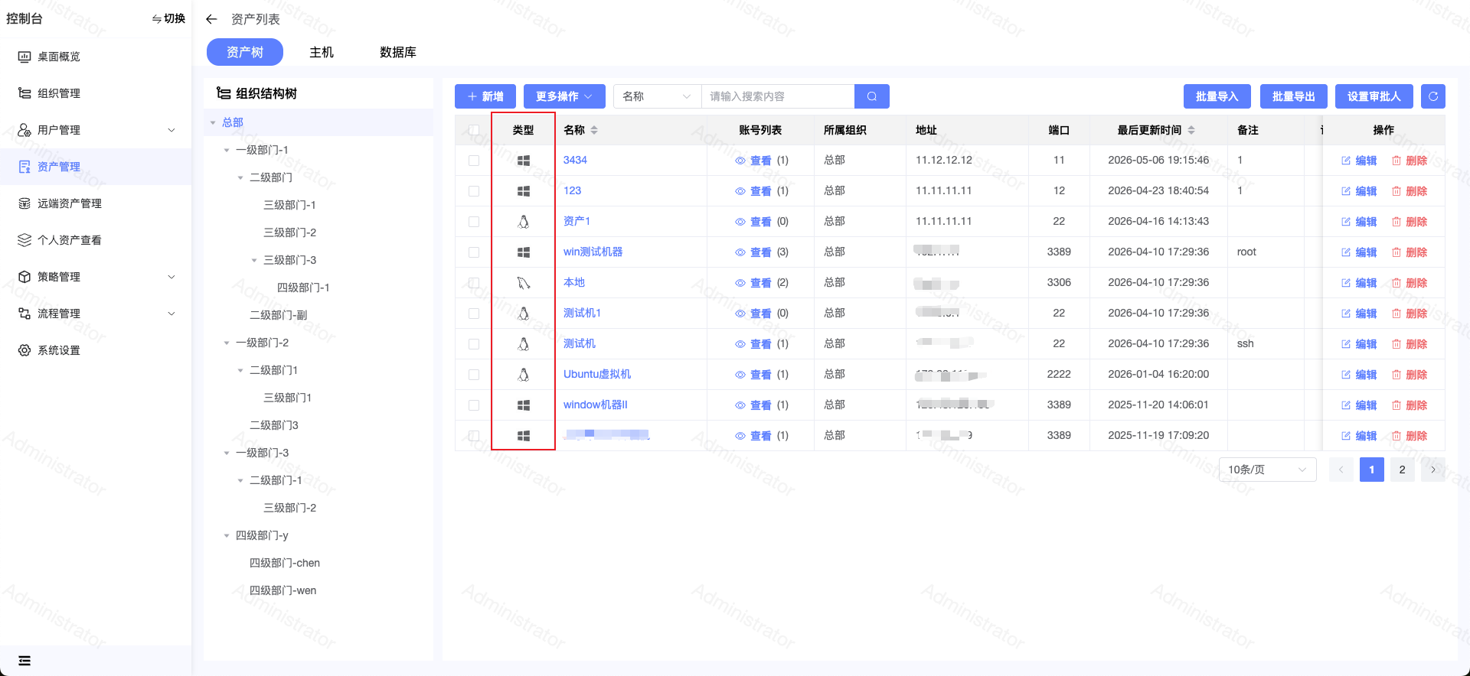
Task: Open the 10条/页 page size dropdown
Action: pyautogui.click(x=1267, y=470)
